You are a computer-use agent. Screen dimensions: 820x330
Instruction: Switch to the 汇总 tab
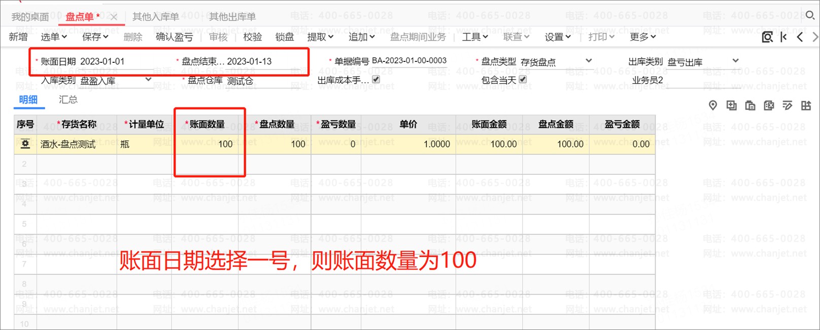68,99
